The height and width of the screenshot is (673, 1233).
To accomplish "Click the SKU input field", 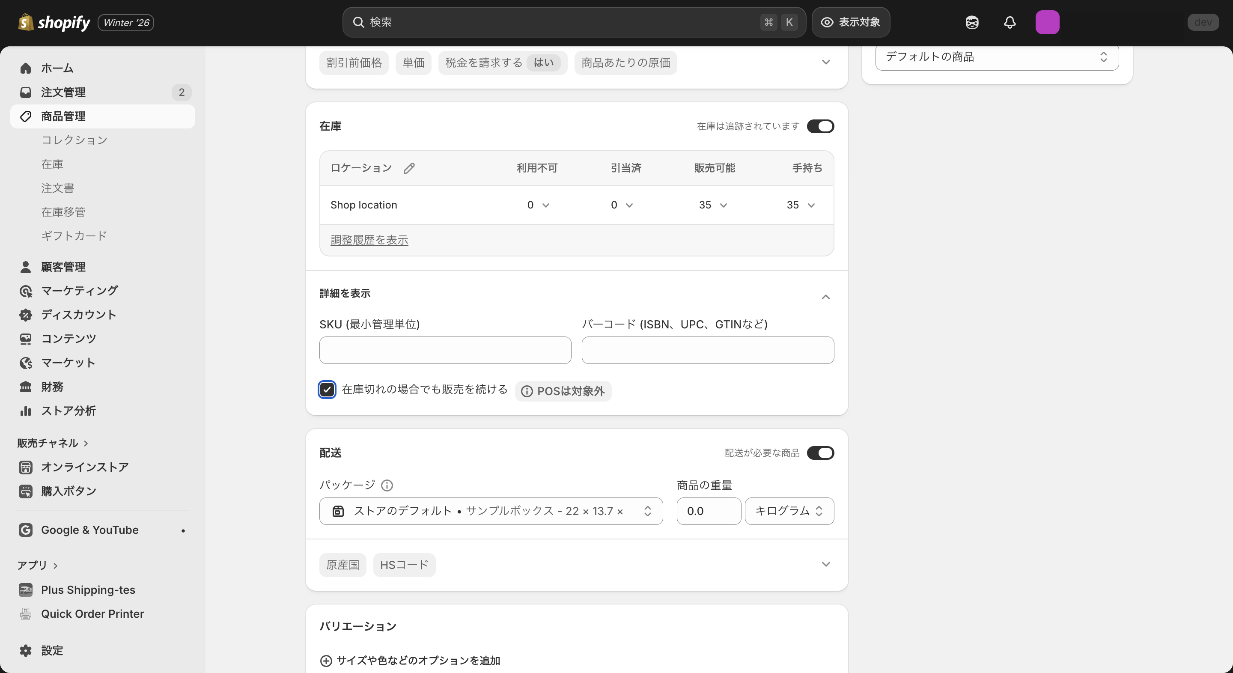I will coord(445,350).
